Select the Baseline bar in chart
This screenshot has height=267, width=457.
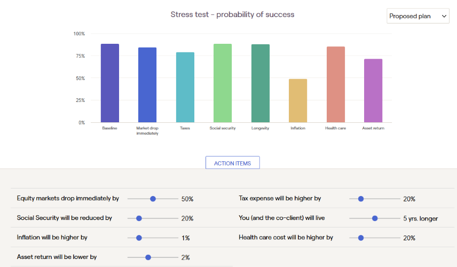coord(110,83)
